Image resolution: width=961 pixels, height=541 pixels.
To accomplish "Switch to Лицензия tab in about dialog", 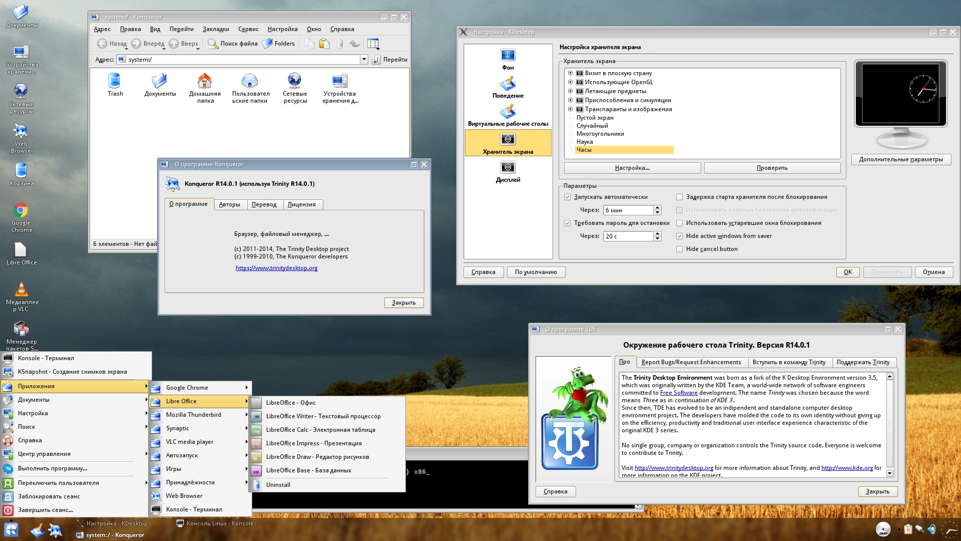I will point(302,204).
